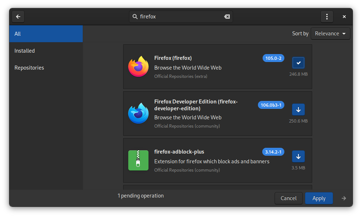Image resolution: width=362 pixels, height=217 pixels.
Task: Uncheck the Firefox install checkbox
Action: 298,63
